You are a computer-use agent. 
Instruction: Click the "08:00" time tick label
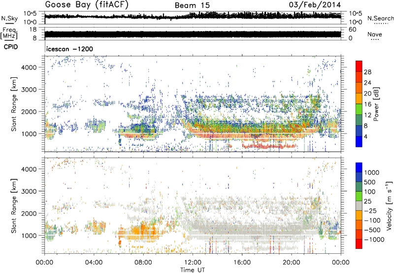pos(143,263)
